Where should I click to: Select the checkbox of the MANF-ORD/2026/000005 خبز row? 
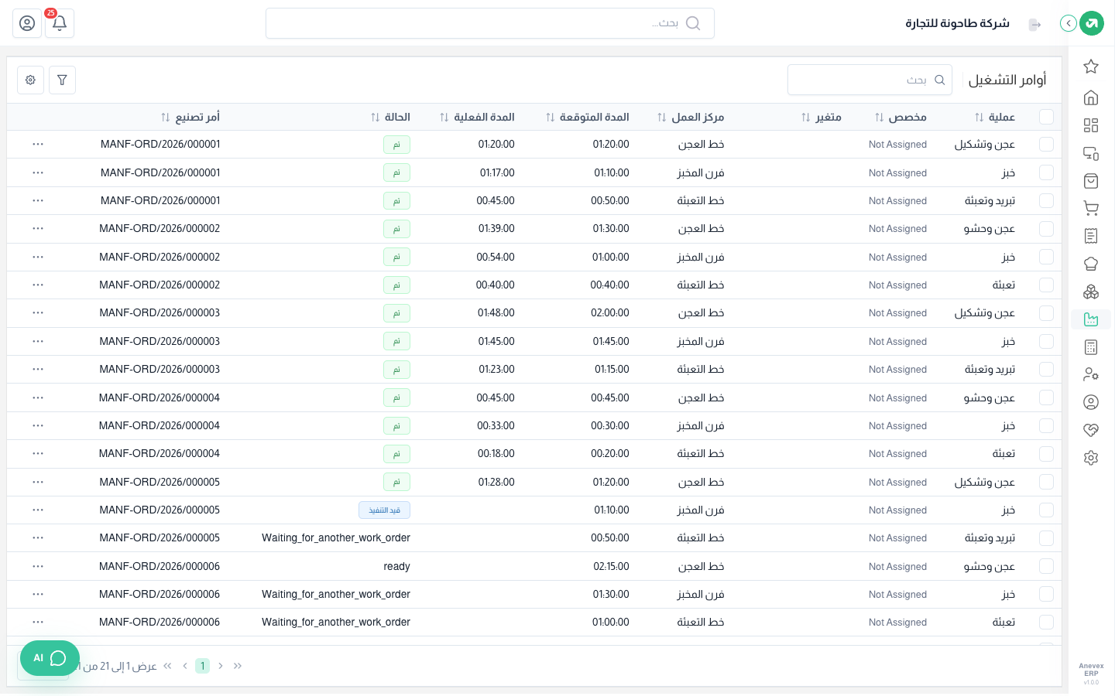click(1047, 510)
